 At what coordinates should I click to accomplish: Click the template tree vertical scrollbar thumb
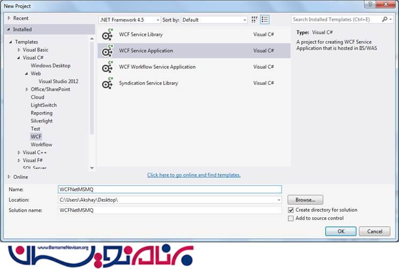(x=92, y=88)
